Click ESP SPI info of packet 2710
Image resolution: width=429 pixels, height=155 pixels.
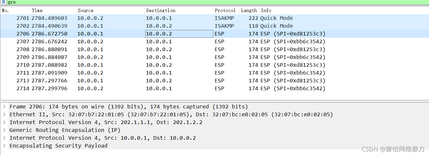293,65
